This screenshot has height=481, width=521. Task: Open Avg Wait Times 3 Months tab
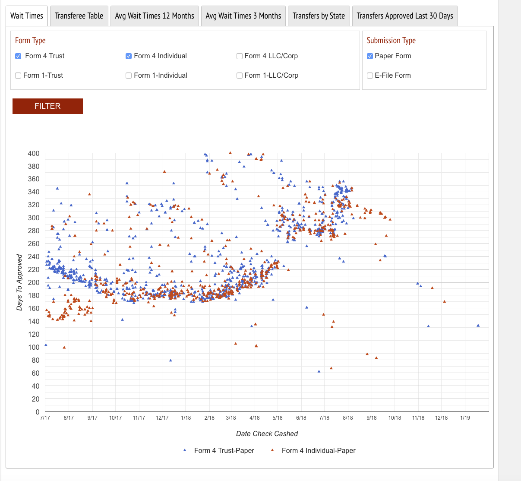click(x=243, y=16)
